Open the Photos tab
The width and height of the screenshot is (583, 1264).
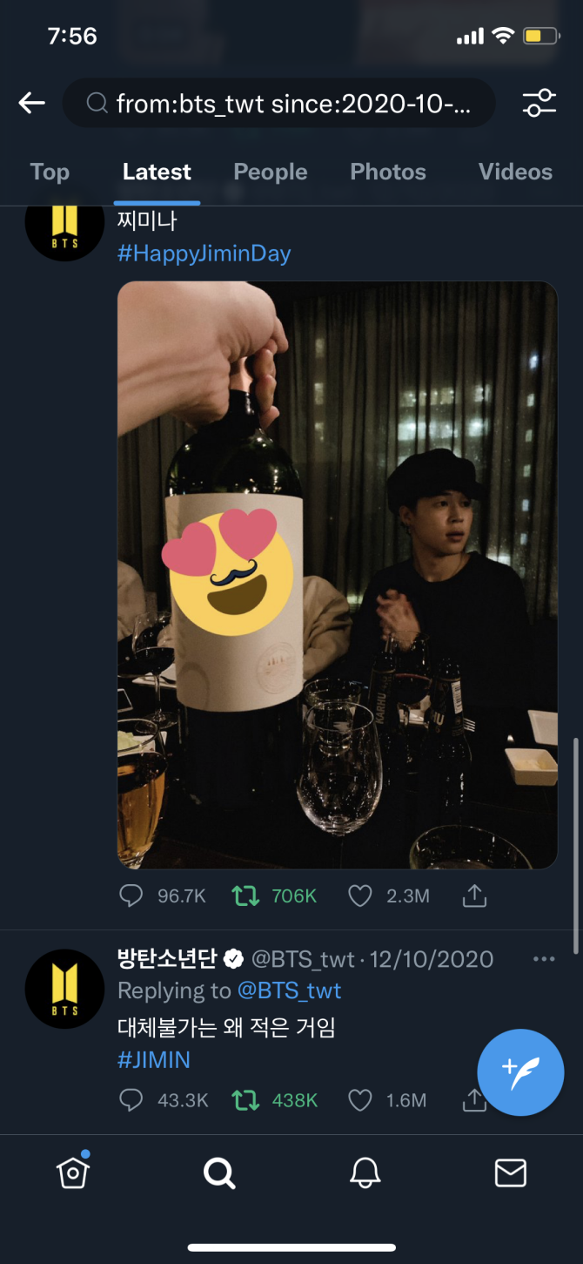pyautogui.click(x=388, y=172)
